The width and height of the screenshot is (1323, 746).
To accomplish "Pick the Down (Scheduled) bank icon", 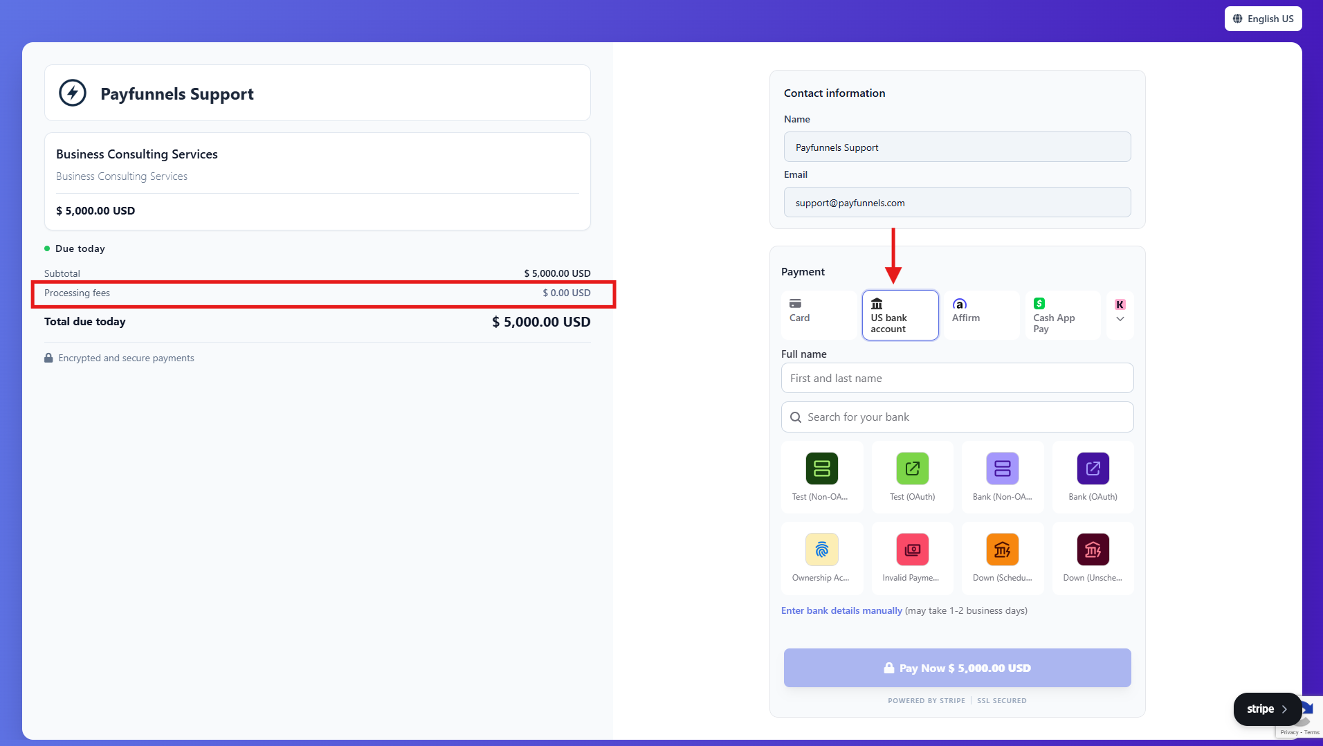I will (1002, 549).
